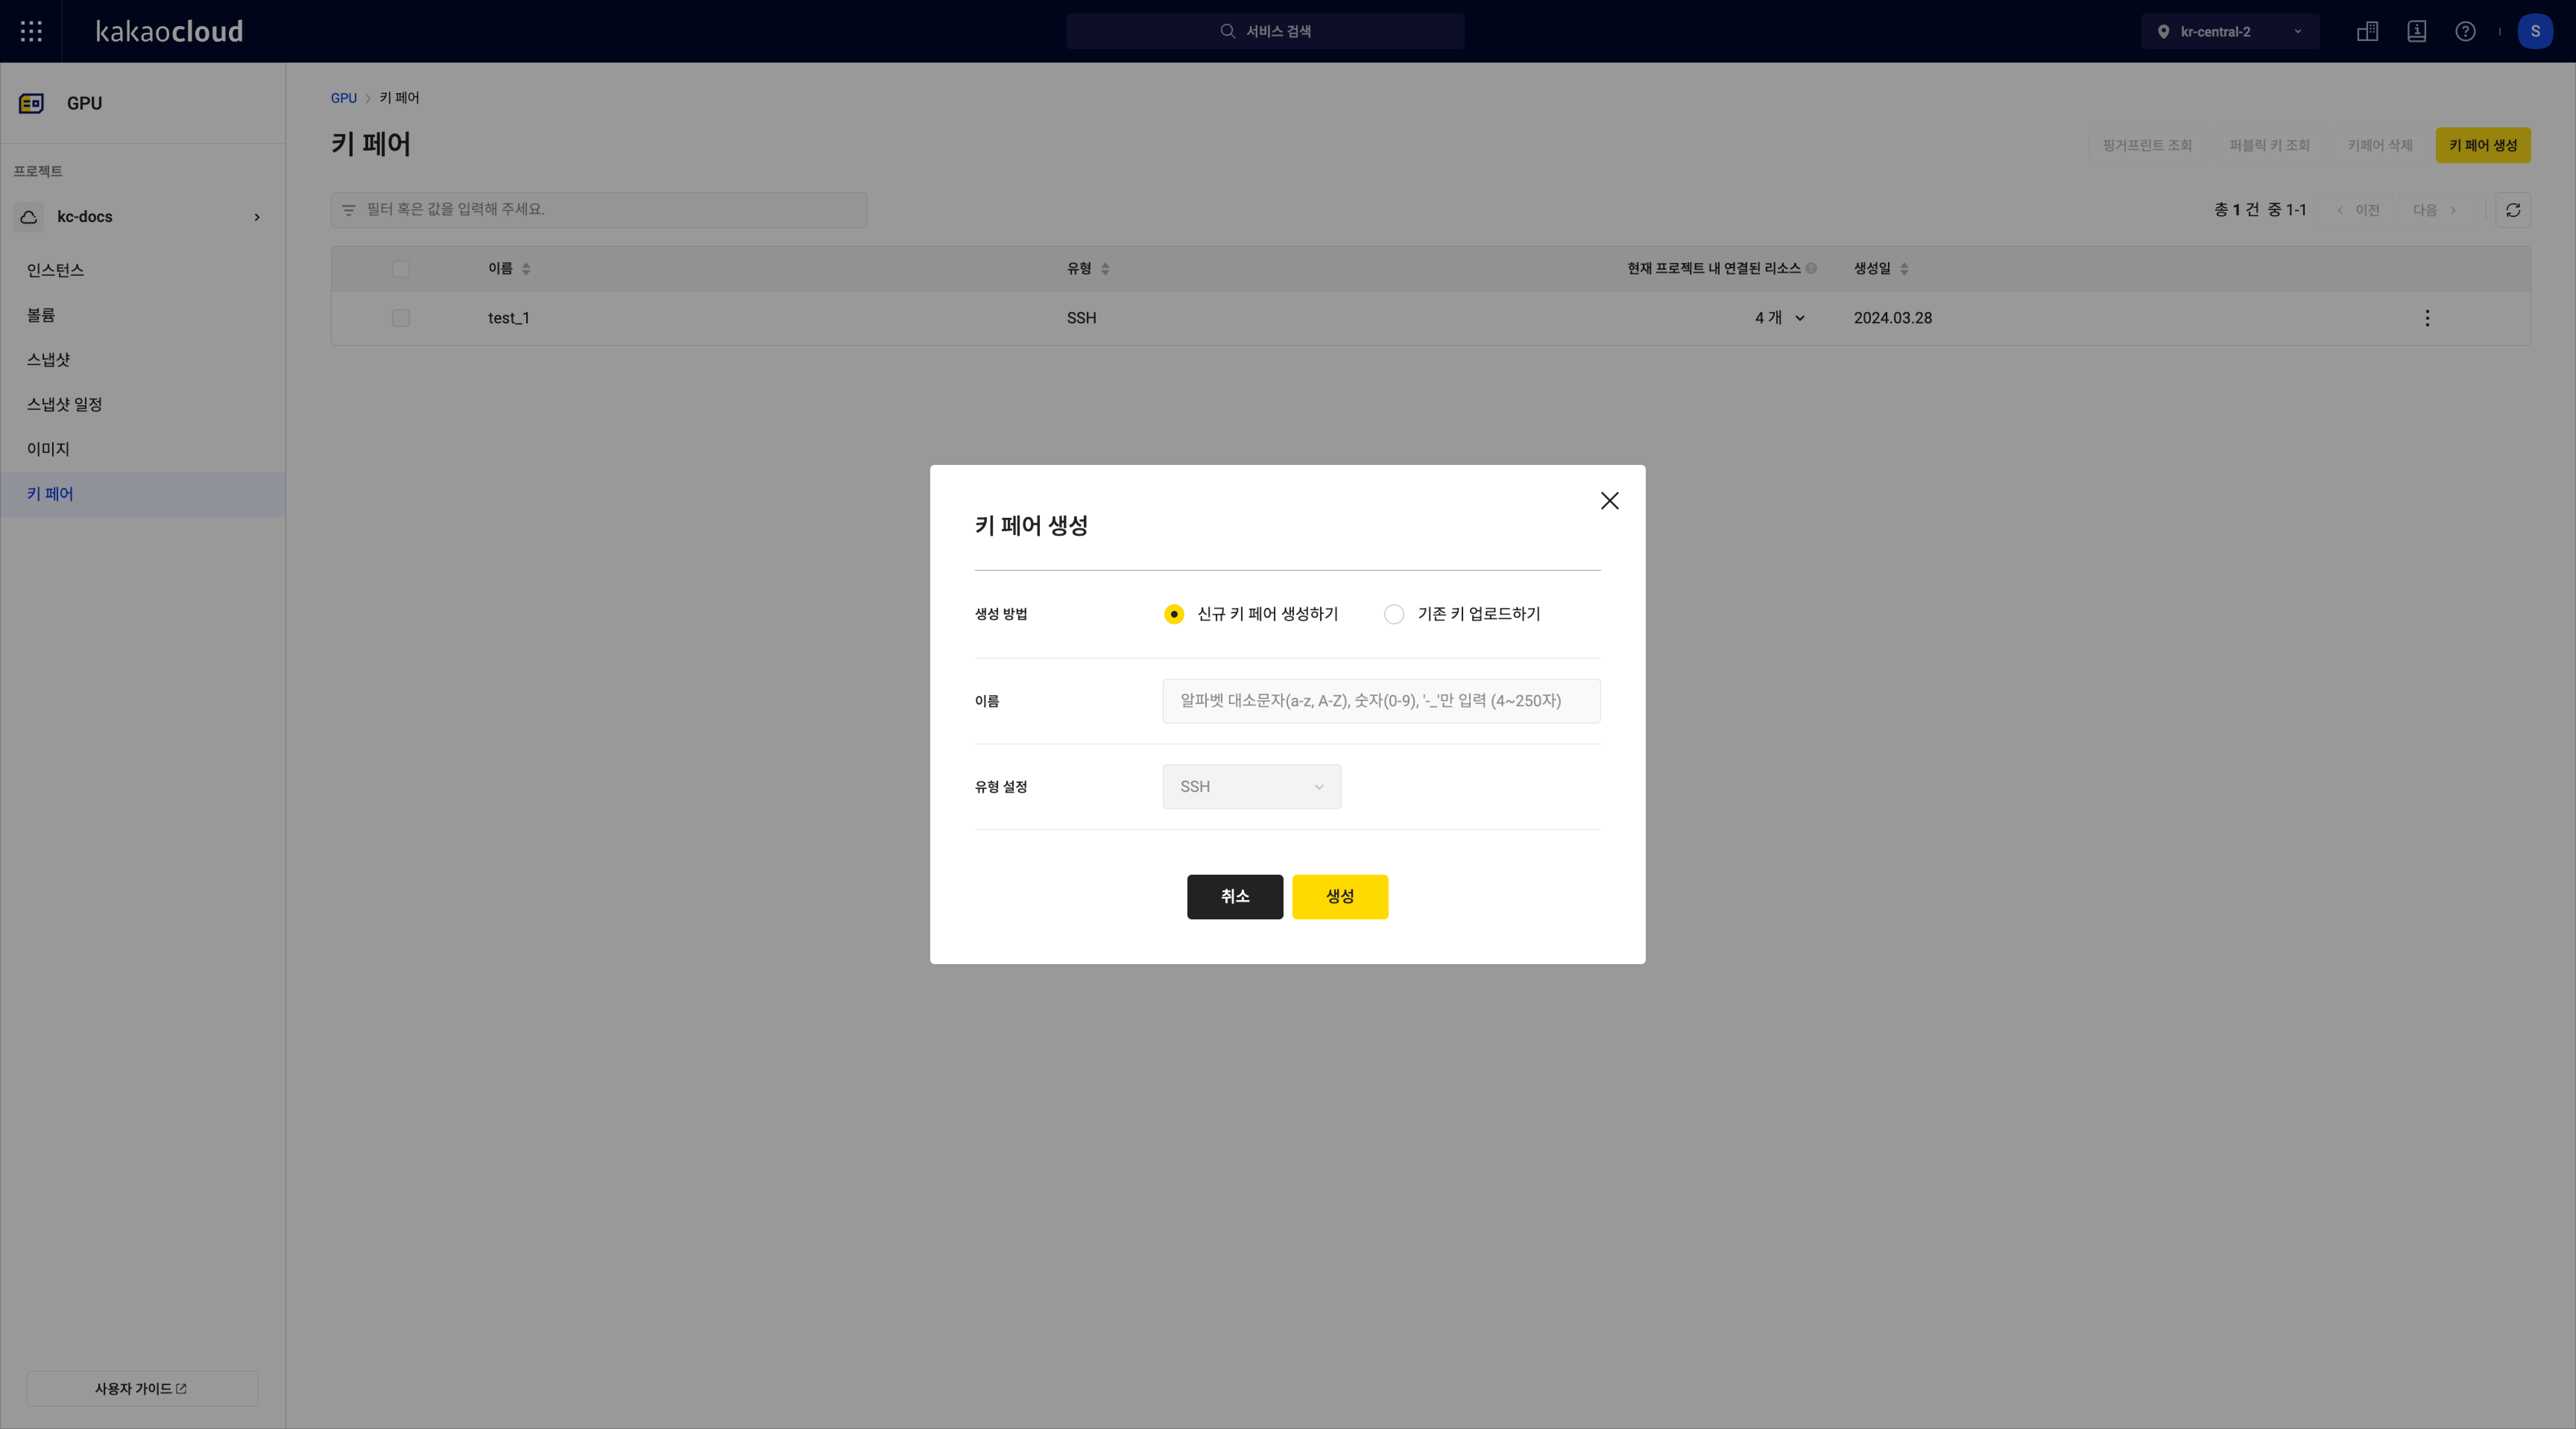
Task: Open 이미지 in the sidebar
Action: pos(143,450)
